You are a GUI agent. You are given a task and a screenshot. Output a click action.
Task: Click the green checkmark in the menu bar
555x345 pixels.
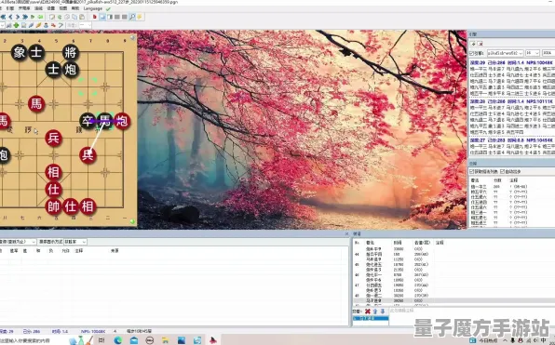coord(108,9)
